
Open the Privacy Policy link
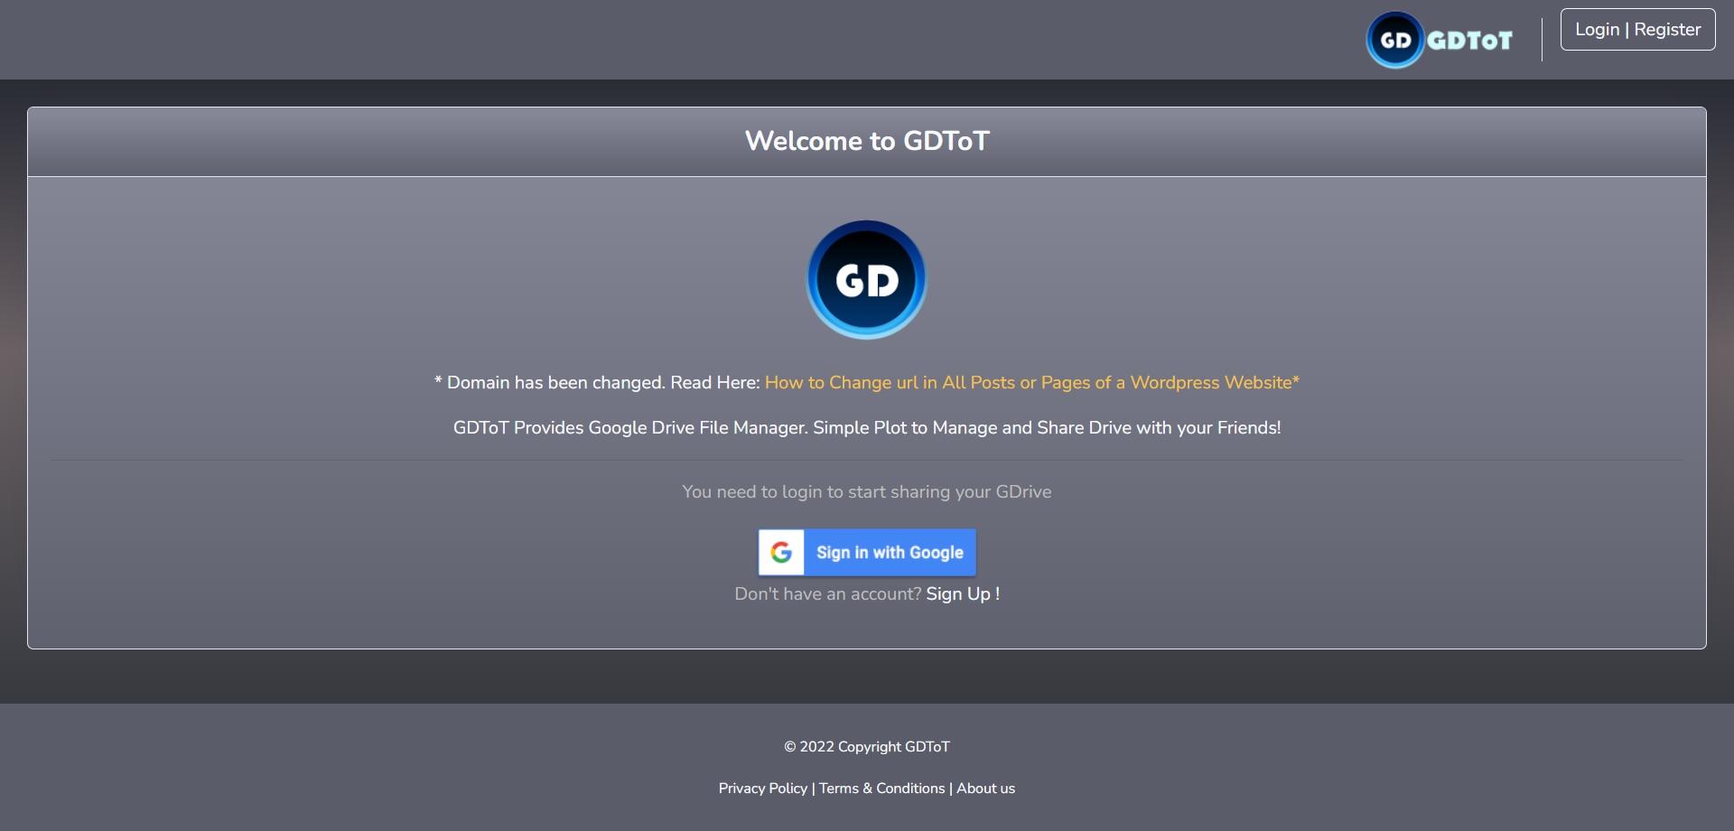[763, 788]
